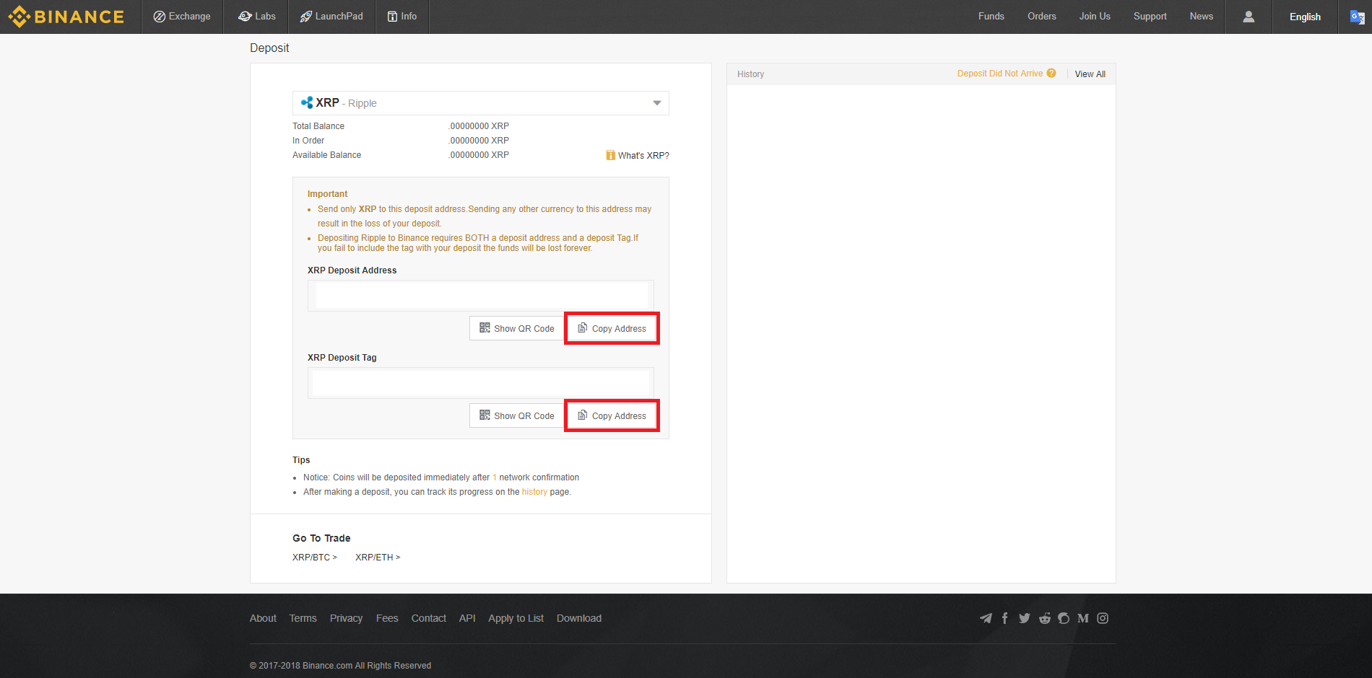Click the Binance logo
Screen dimensions: 1372x678
pos(66,17)
